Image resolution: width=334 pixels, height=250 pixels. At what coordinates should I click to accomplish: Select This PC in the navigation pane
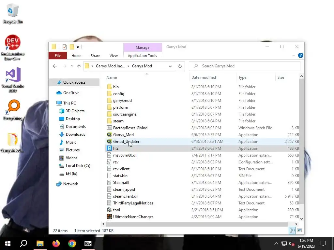pyautogui.click(x=69, y=103)
